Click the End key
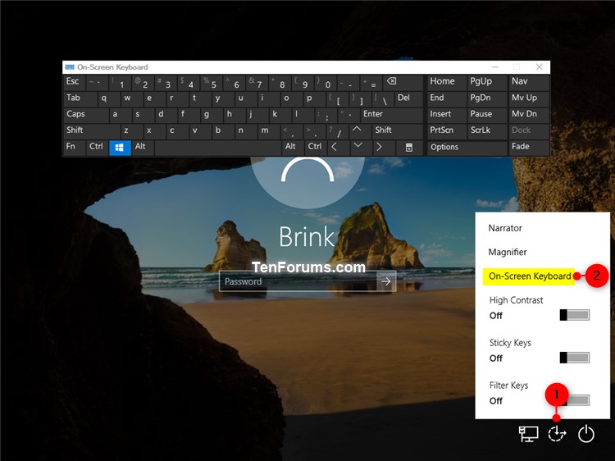The image size is (615, 461). tap(447, 99)
